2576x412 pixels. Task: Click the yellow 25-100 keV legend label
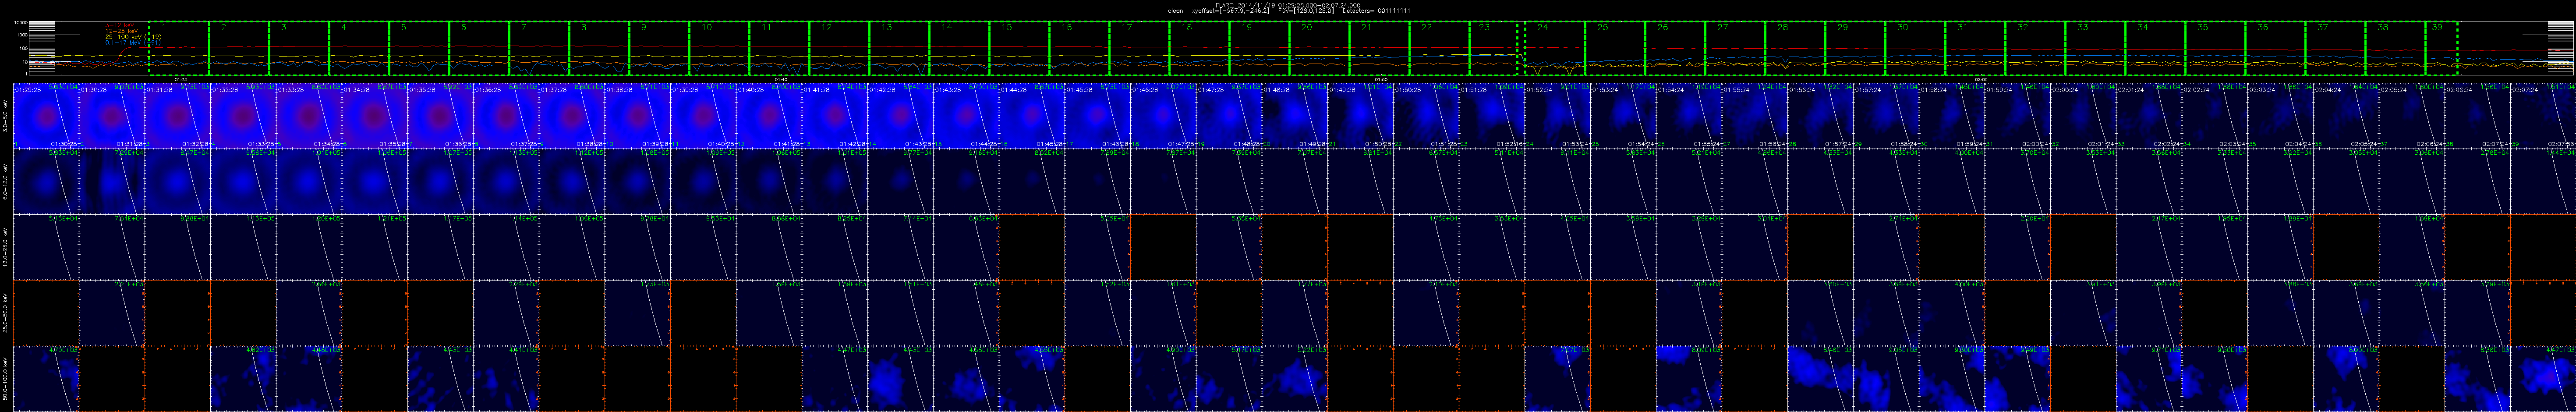tap(133, 37)
